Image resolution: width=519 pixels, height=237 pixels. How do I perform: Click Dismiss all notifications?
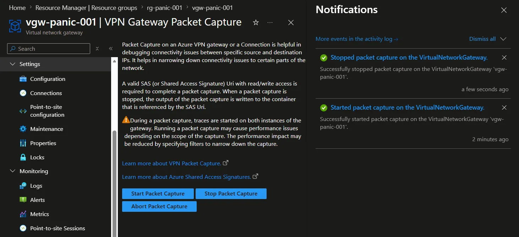point(482,39)
